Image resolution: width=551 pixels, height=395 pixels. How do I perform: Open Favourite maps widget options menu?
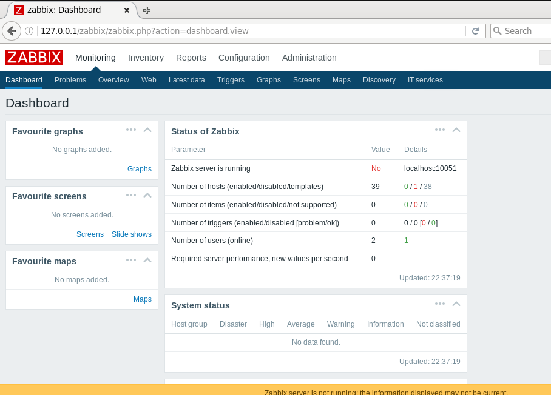click(x=131, y=260)
